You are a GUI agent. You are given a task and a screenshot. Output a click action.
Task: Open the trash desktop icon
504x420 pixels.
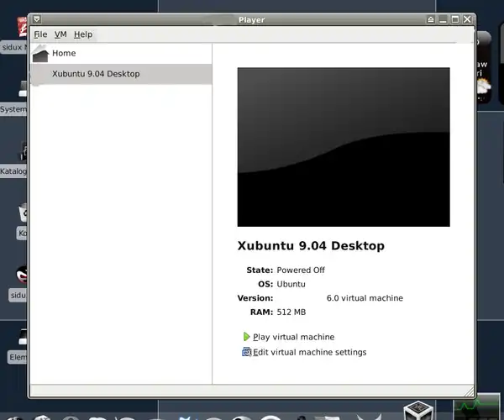(23, 213)
